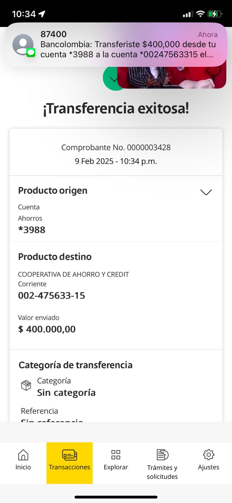Select the Sin categoría category value

(x=66, y=393)
